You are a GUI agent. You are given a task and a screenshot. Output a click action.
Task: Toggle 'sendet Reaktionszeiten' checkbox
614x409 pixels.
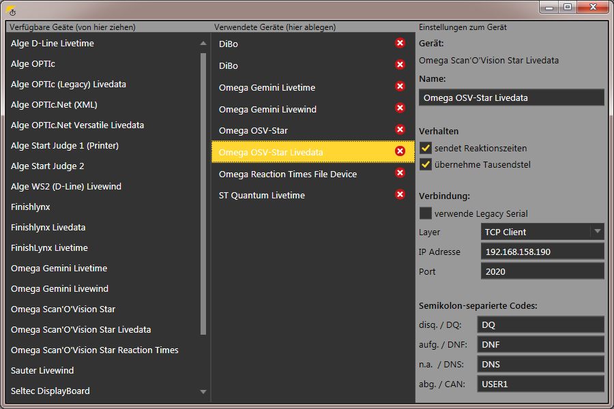click(x=425, y=148)
